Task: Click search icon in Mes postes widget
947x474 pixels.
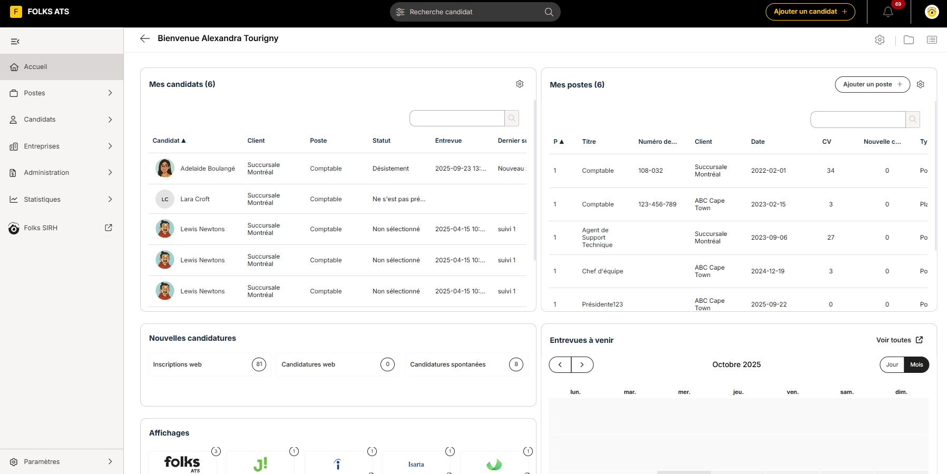Action: click(913, 119)
